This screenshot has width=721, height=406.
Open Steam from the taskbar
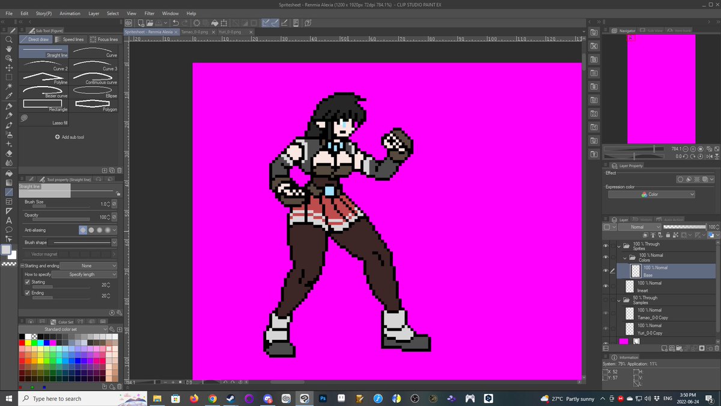231,398
